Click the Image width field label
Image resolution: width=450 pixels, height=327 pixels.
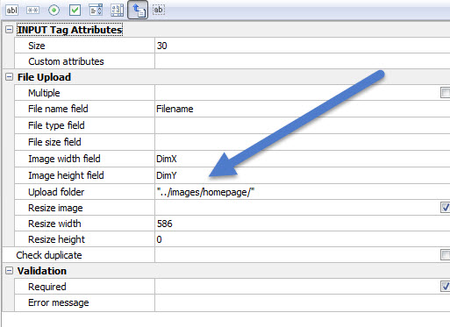(x=64, y=159)
